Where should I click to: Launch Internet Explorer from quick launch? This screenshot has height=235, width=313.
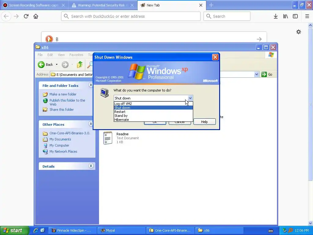tap(36, 230)
